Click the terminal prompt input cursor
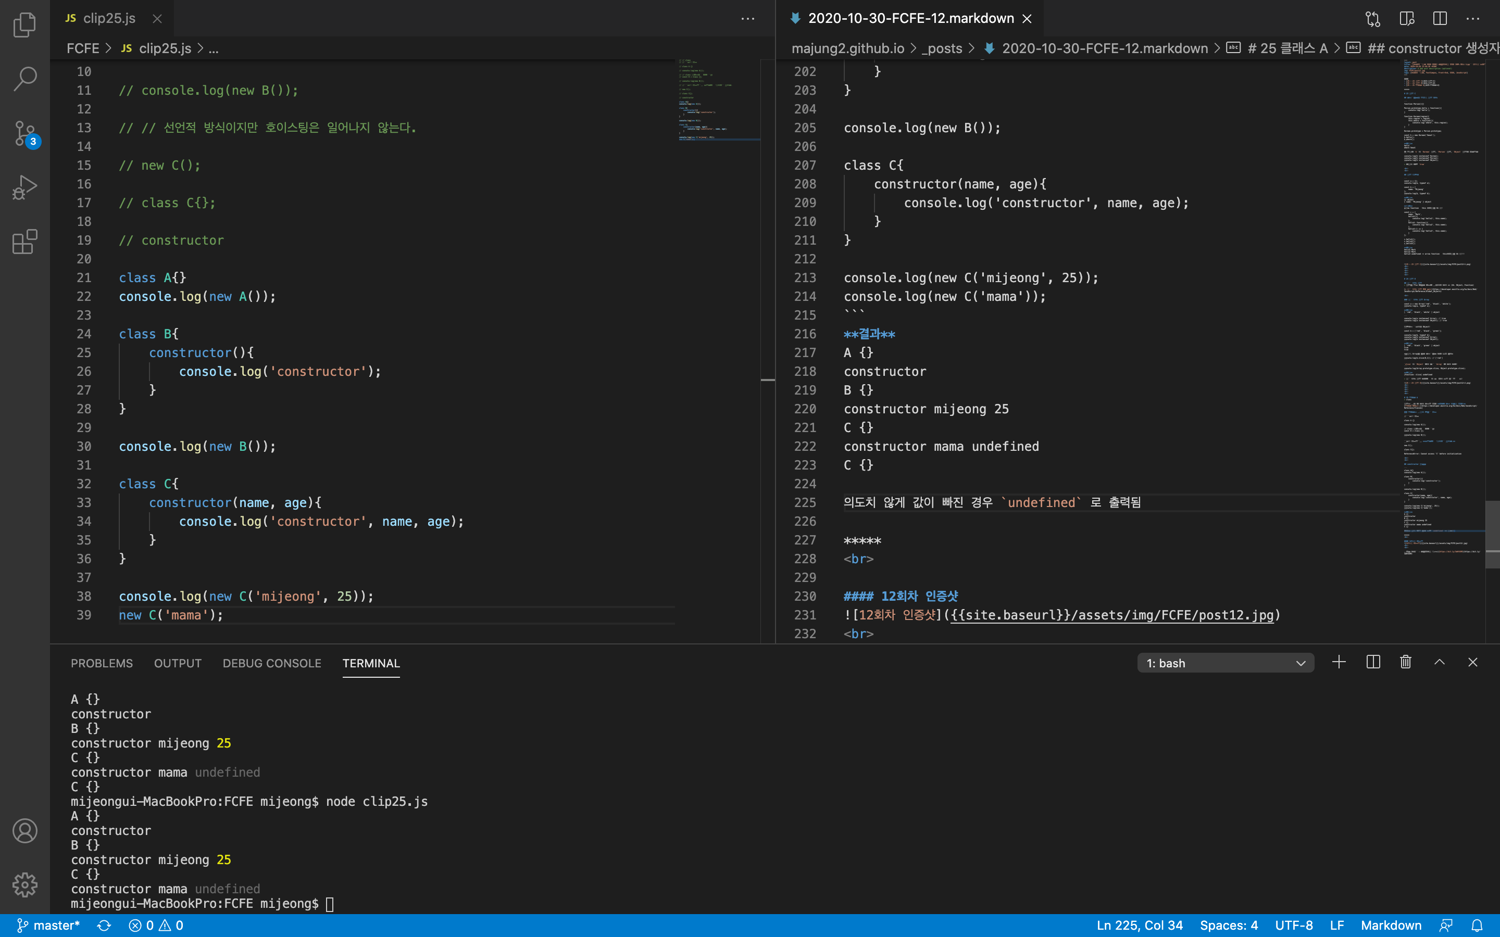Screen dimensions: 1500x937 (x=330, y=904)
